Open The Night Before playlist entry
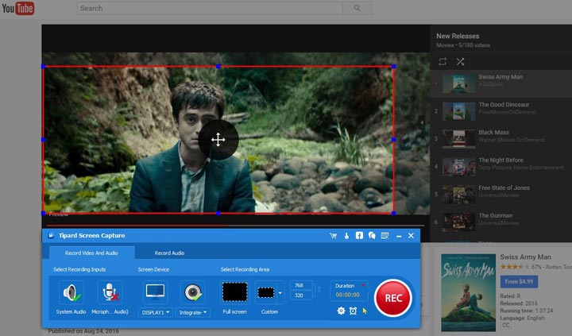Image resolution: width=572 pixels, height=336 pixels. point(500,167)
